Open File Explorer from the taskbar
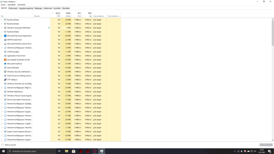 point(66,151)
